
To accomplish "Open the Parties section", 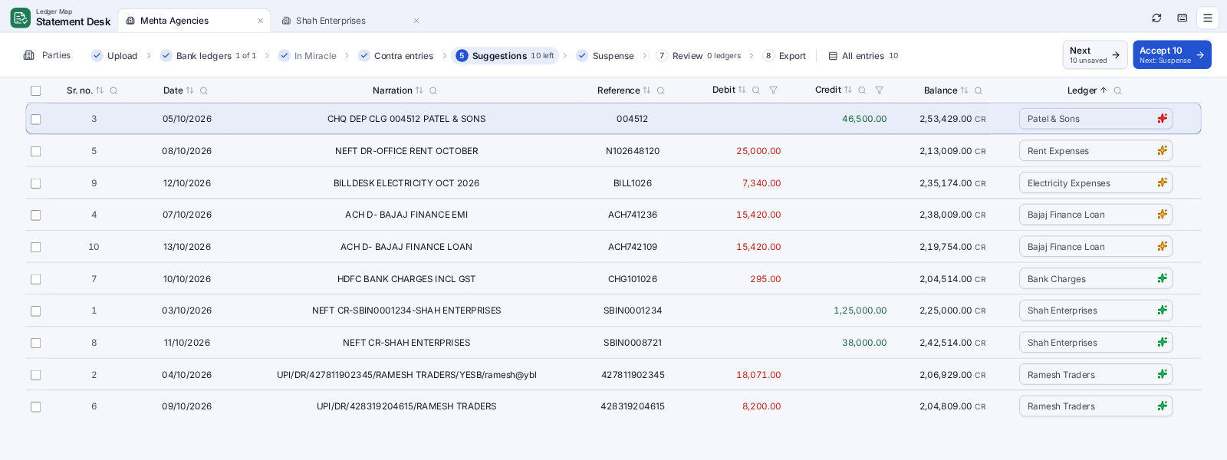I will pyautogui.click(x=47, y=55).
